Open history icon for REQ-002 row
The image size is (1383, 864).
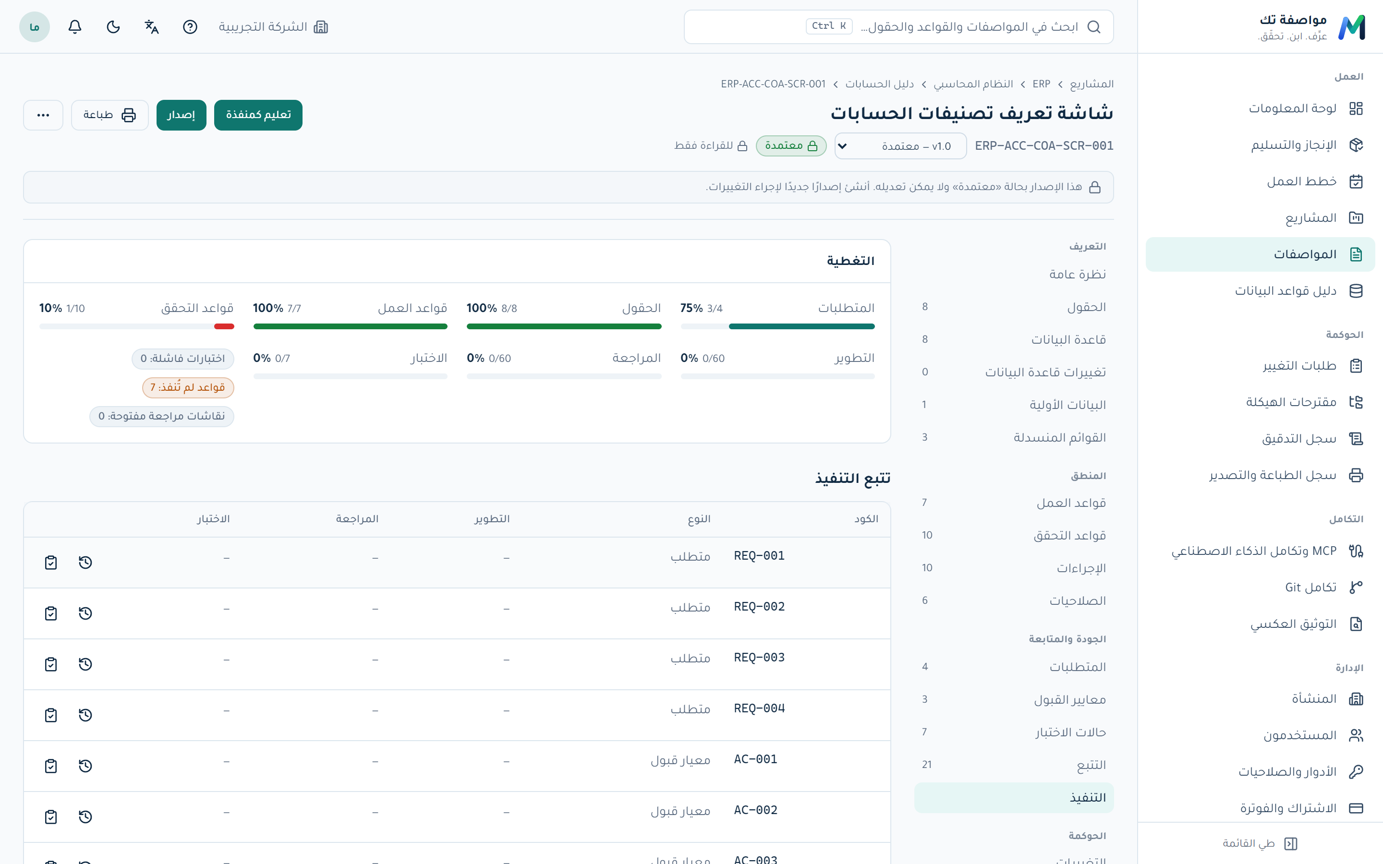click(85, 613)
